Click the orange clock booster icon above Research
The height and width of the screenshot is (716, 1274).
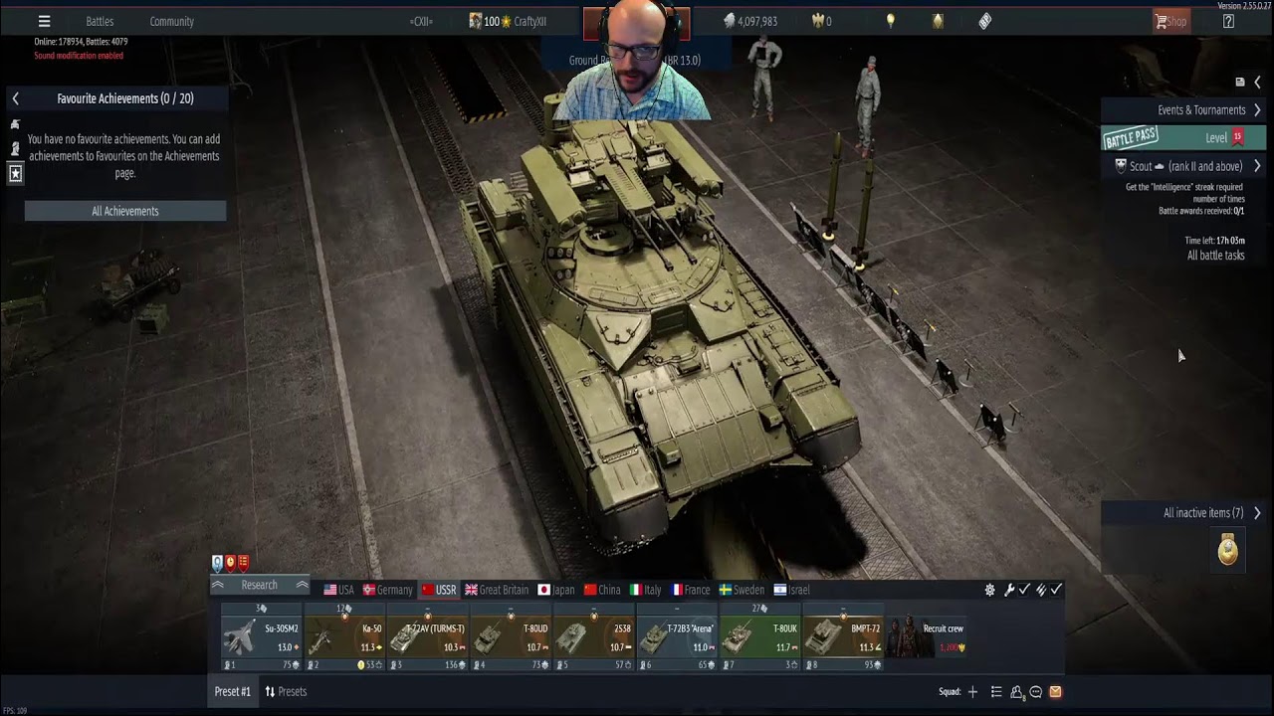(230, 563)
